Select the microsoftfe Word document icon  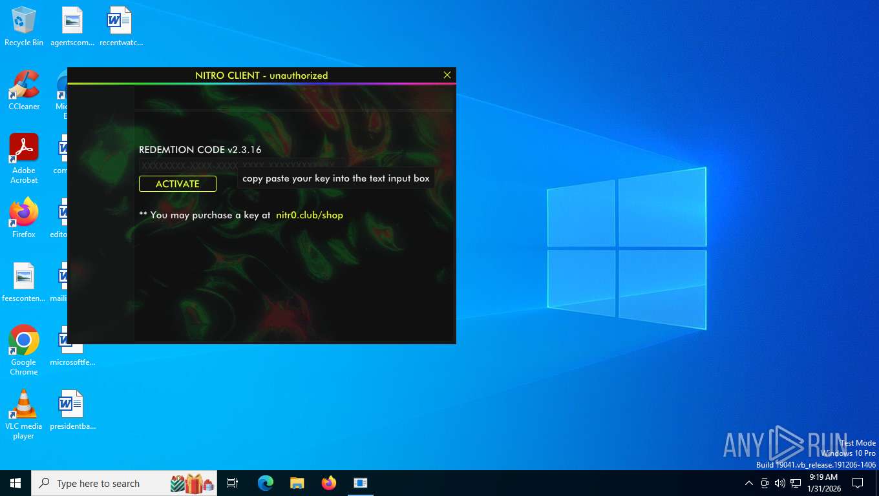tap(72, 346)
